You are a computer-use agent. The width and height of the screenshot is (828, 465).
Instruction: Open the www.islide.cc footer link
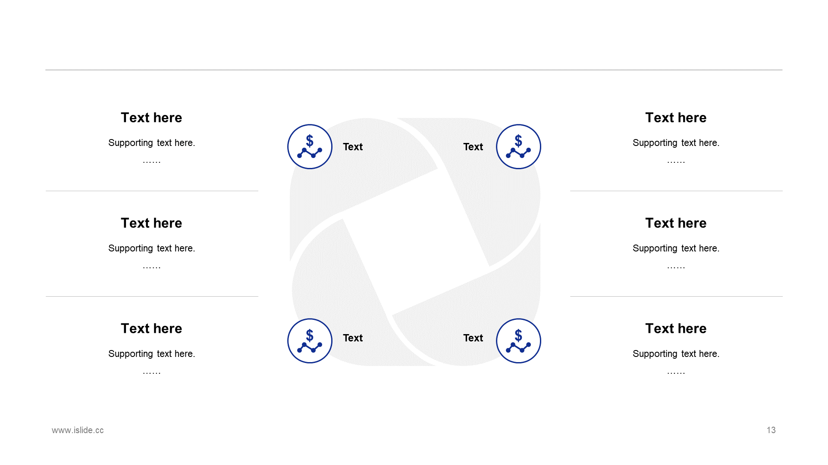click(x=78, y=430)
